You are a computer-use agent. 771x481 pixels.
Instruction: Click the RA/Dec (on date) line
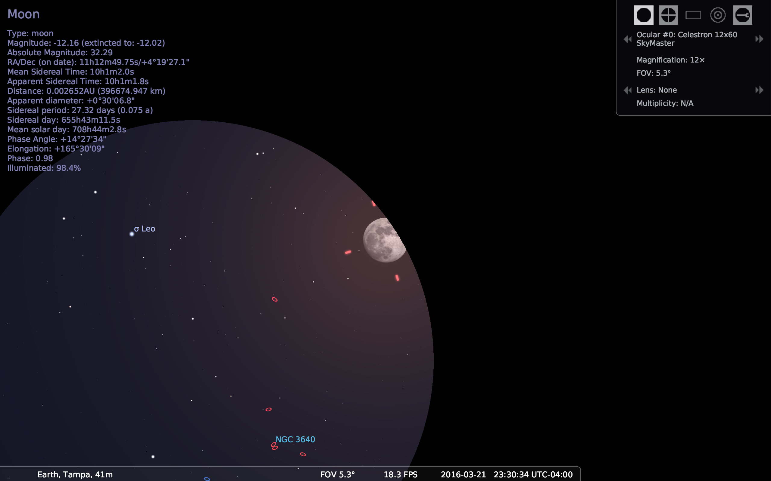(98, 62)
